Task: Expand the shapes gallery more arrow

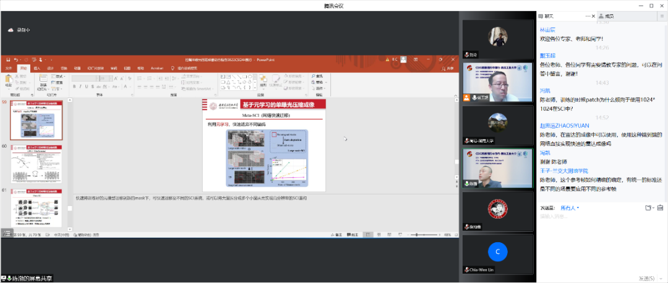Action: click(255, 87)
